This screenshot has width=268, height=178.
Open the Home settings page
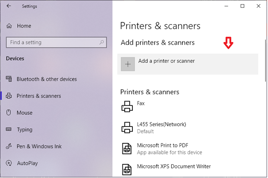tap(24, 26)
